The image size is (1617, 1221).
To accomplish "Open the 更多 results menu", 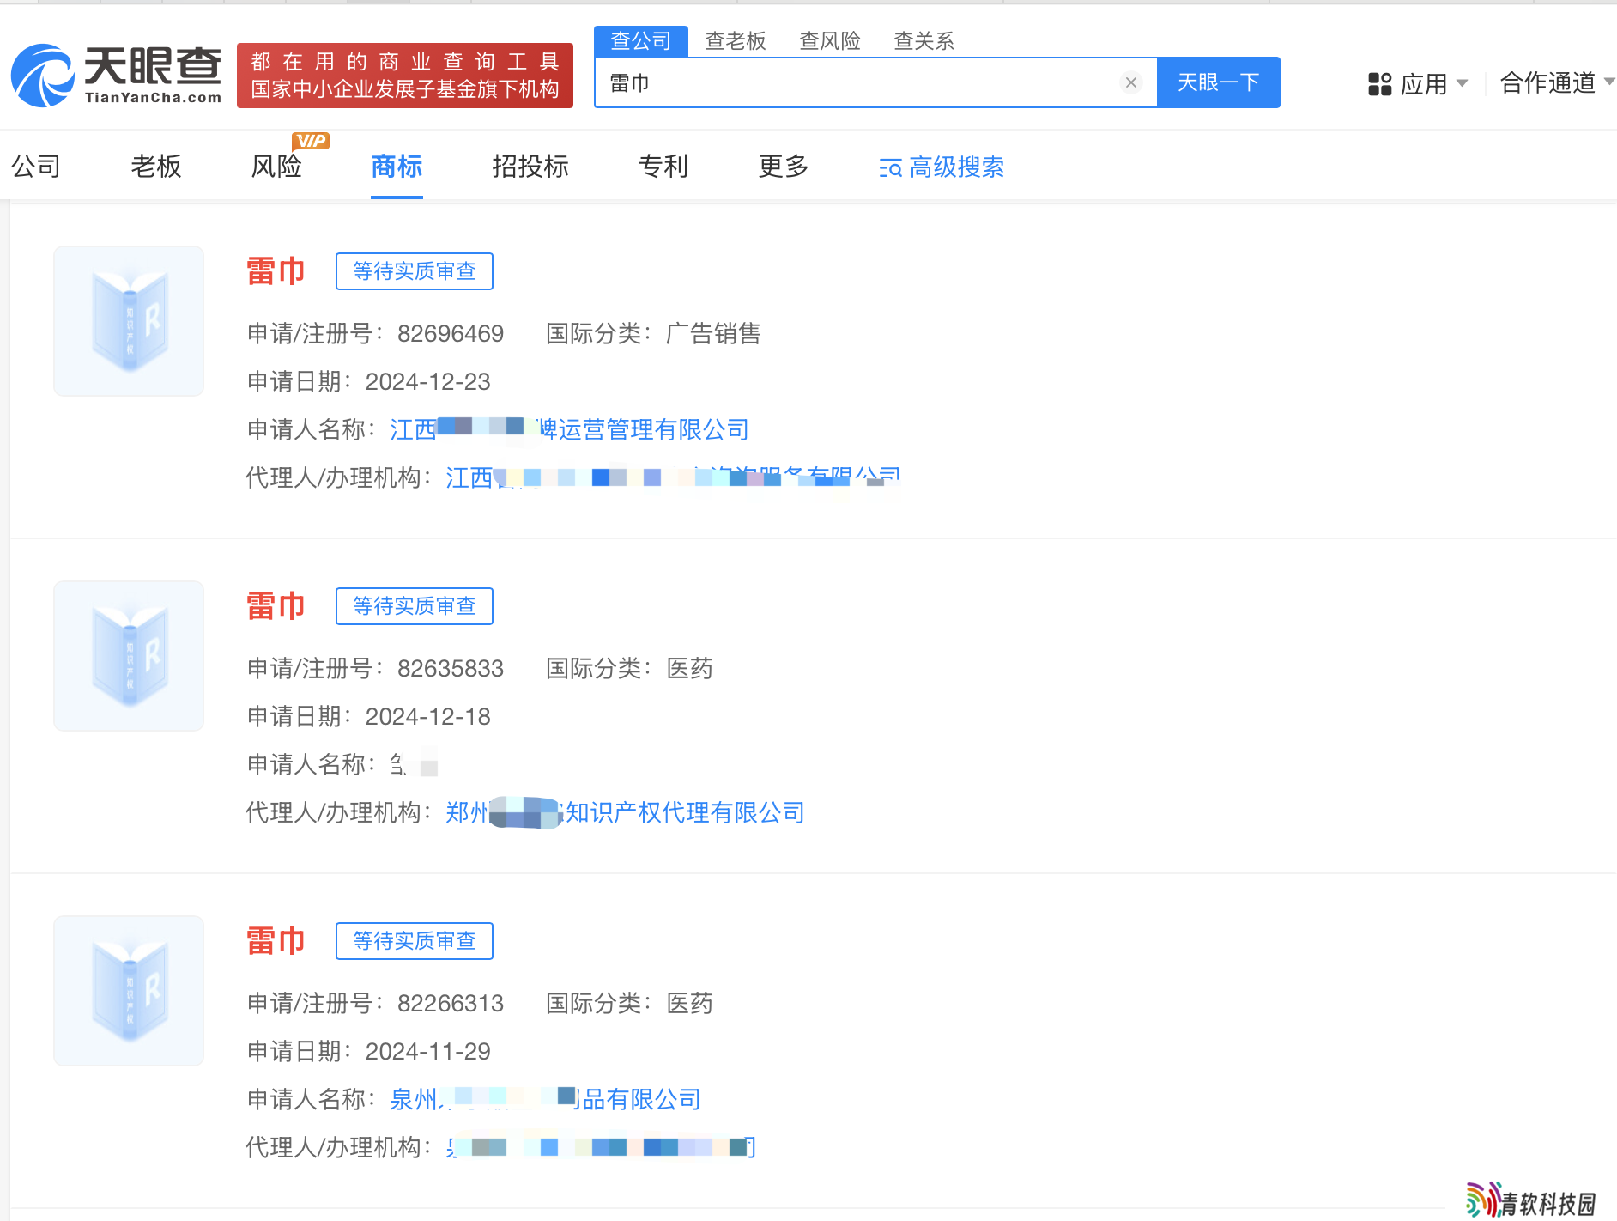I will click(x=784, y=166).
